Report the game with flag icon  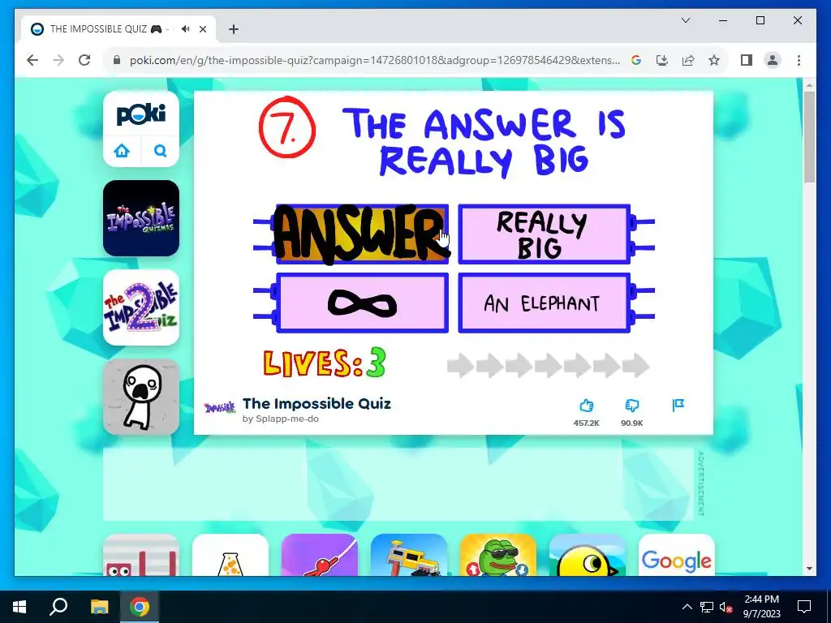[678, 406]
